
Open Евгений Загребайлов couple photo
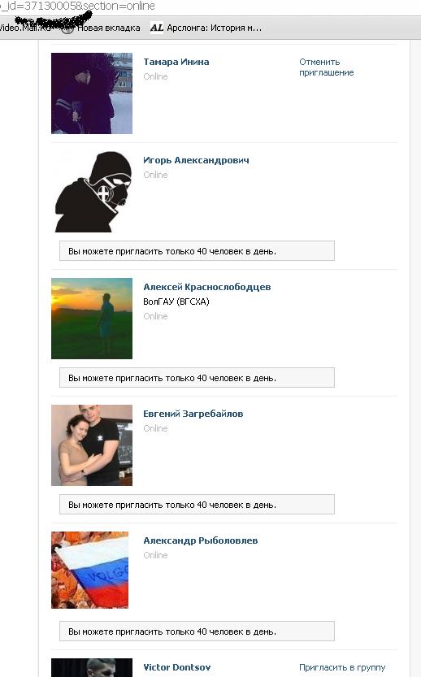pos(92,445)
